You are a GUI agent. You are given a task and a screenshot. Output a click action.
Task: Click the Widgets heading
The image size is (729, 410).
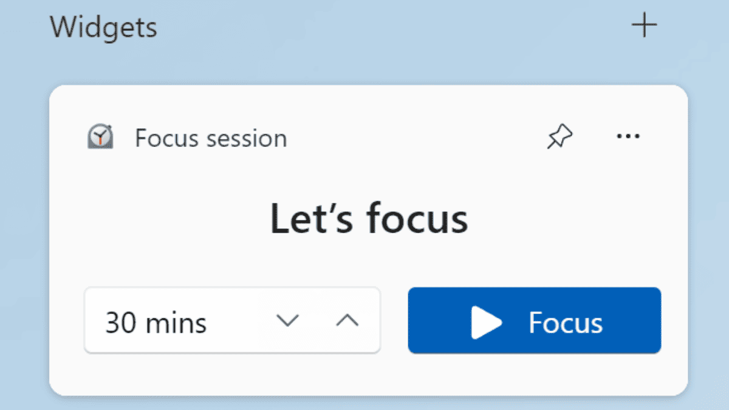tap(103, 27)
